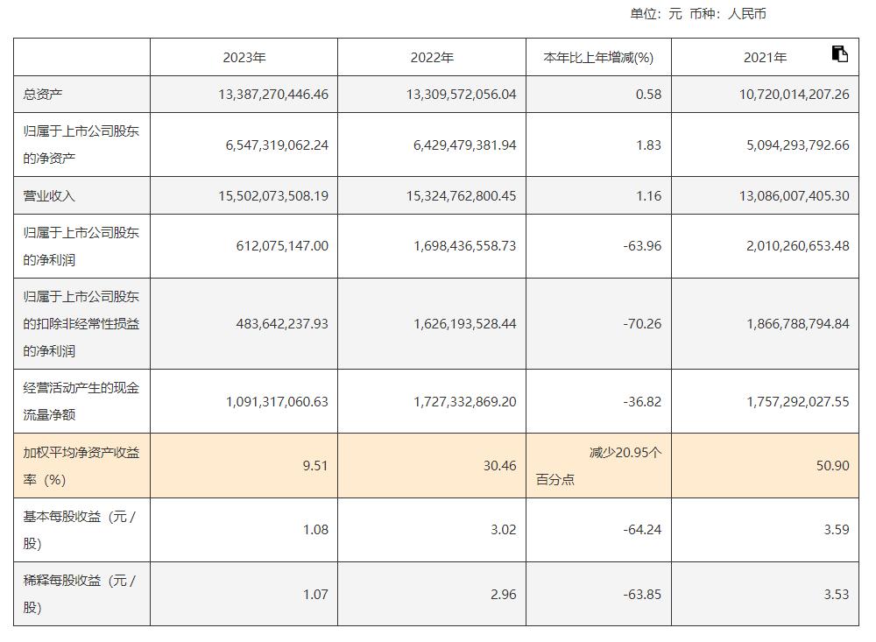This screenshot has height=642, width=876.
Task: Click the highlighted 加权平均净资产收益率 row label
Action: pyautogui.click(x=81, y=465)
